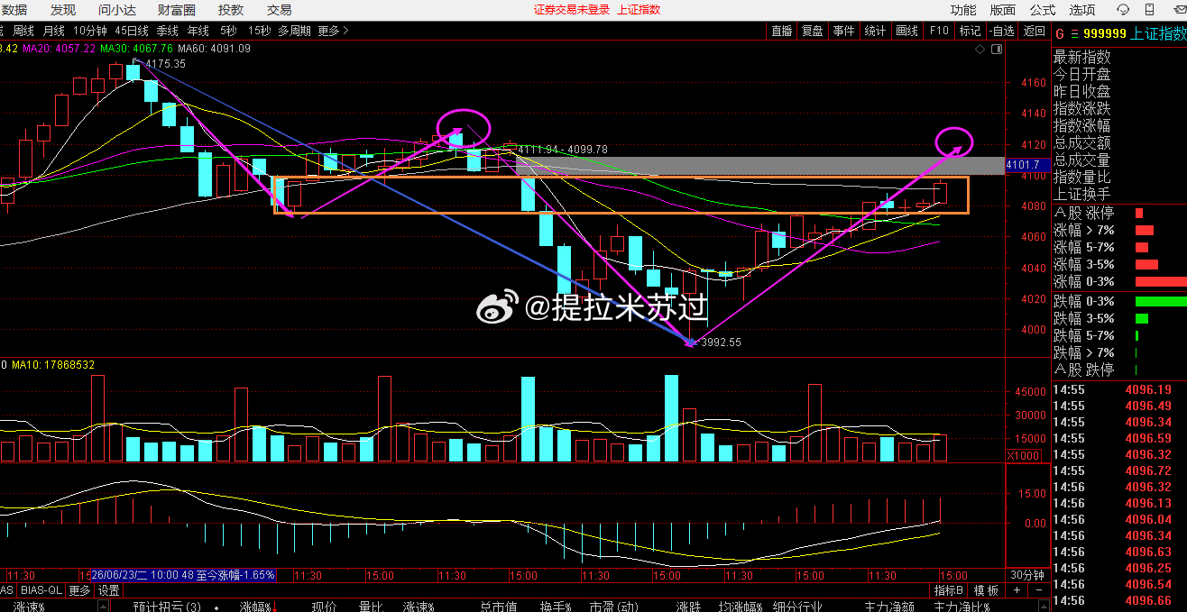Open the F10 company info button
Viewport: 1187px width, 612px height.
(939, 31)
